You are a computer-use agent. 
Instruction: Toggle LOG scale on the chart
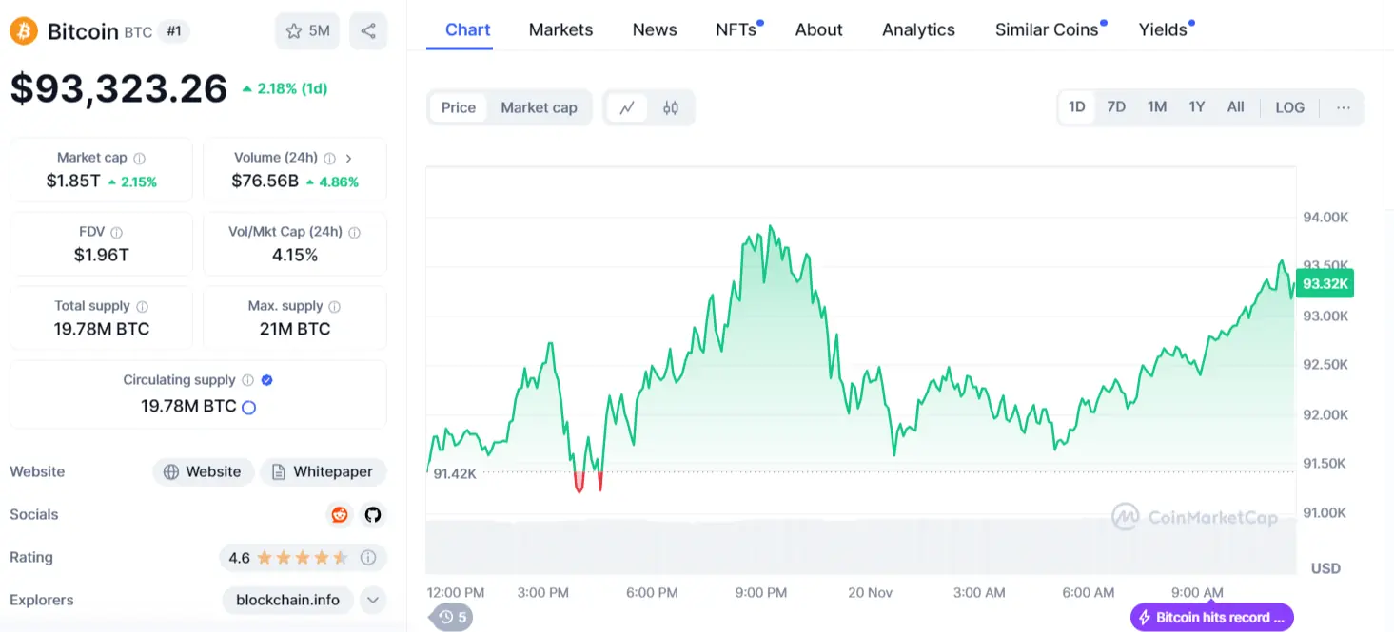click(1290, 107)
